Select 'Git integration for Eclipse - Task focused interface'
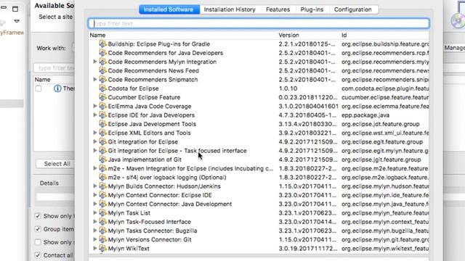 click(x=177, y=151)
